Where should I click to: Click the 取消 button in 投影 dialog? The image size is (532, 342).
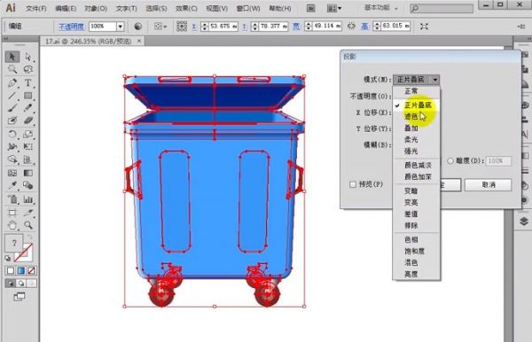(488, 184)
